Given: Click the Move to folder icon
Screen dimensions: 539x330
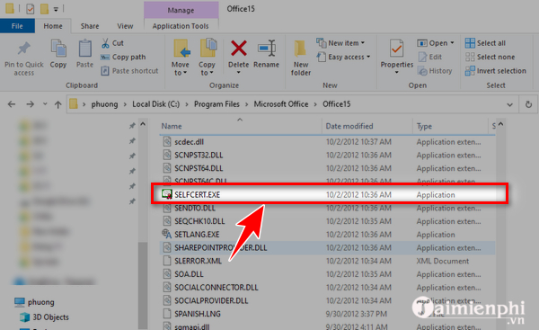Looking at the screenshot, I should (181, 49).
